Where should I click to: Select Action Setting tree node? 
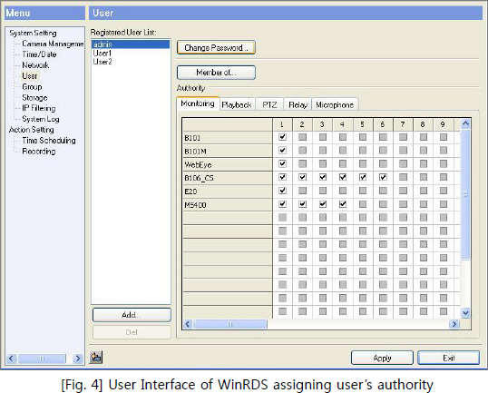pos(32,130)
